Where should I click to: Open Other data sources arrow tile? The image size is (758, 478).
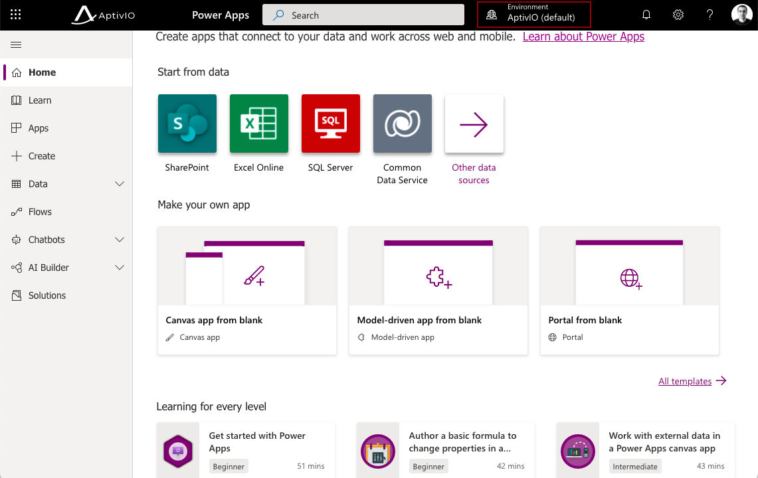(474, 123)
